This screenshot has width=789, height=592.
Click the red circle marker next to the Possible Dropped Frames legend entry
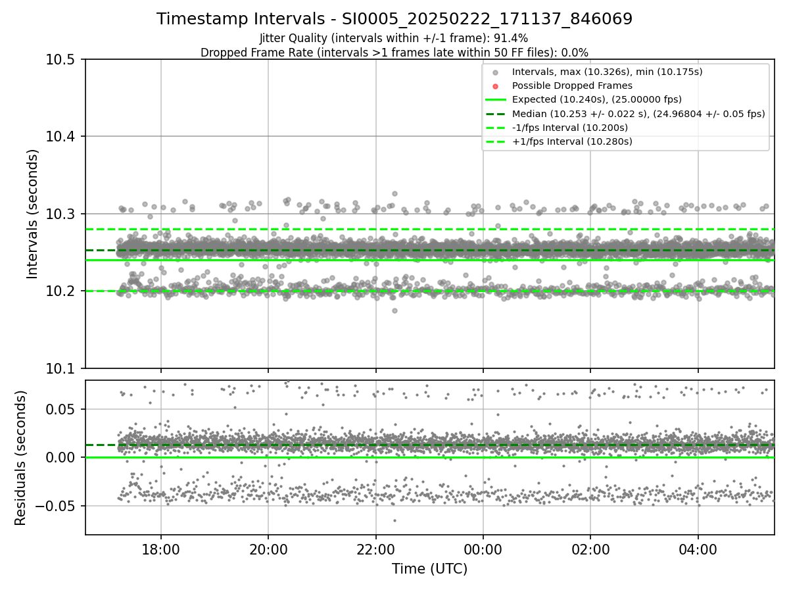[495, 86]
